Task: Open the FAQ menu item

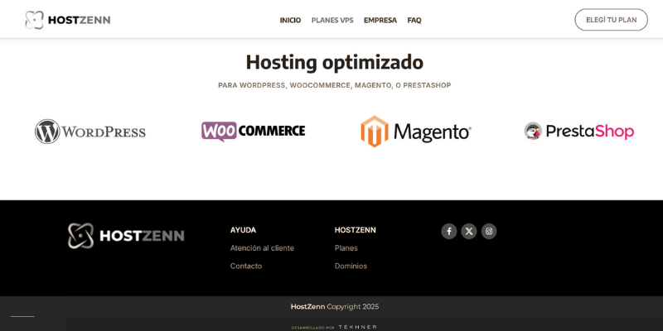Action: pos(414,20)
